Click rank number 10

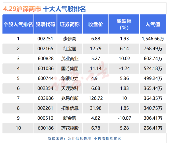coord(18,128)
